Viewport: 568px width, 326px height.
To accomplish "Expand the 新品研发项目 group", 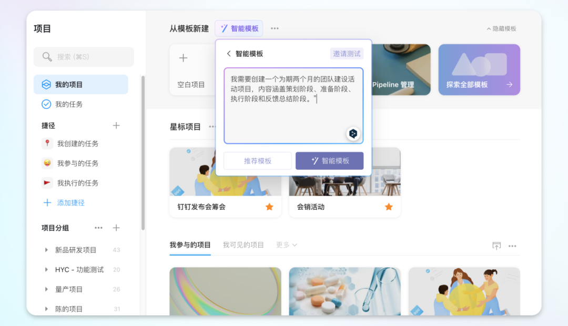I will 46,250.
